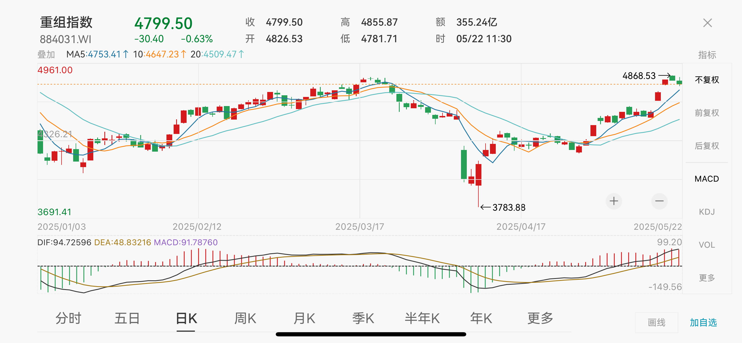This screenshot has height=343, width=742.
Task: Select 不复权 price adjustment option
Action: point(707,80)
